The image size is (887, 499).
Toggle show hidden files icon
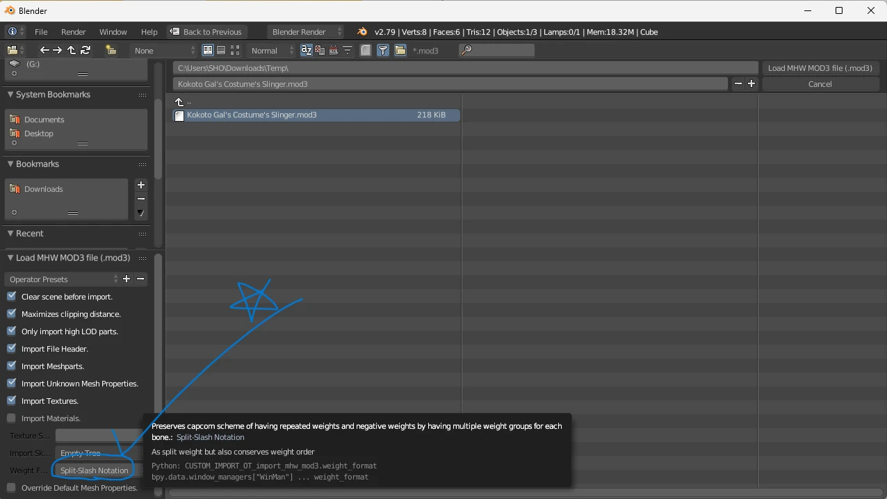coord(366,50)
